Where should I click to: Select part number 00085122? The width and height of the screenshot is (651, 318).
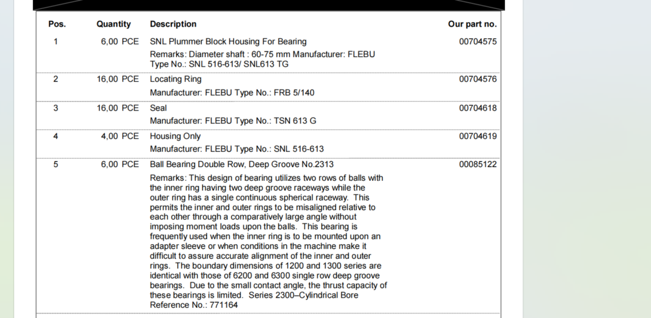[477, 164]
